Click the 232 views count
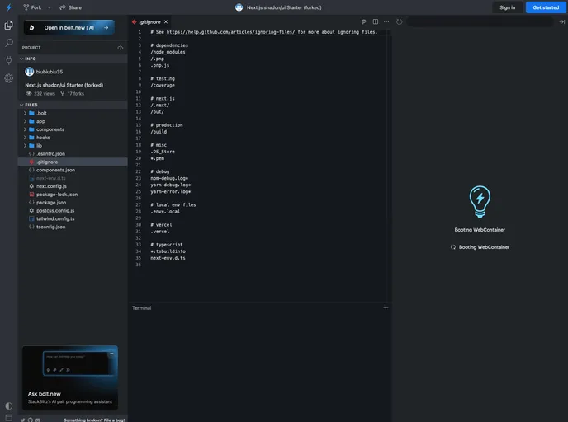The image size is (568, 422). tap(40, 94)
